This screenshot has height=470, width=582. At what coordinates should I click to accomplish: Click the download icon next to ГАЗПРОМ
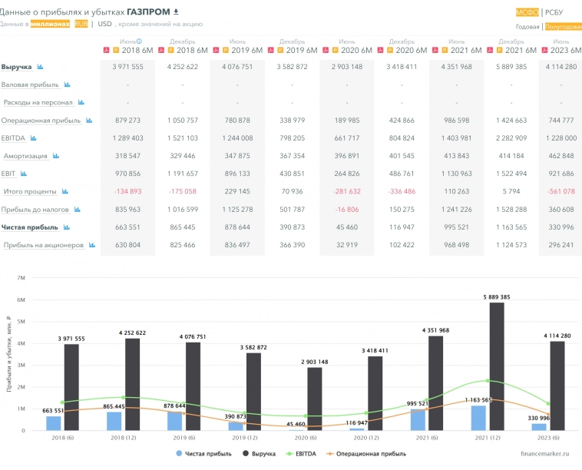point(176,12)
